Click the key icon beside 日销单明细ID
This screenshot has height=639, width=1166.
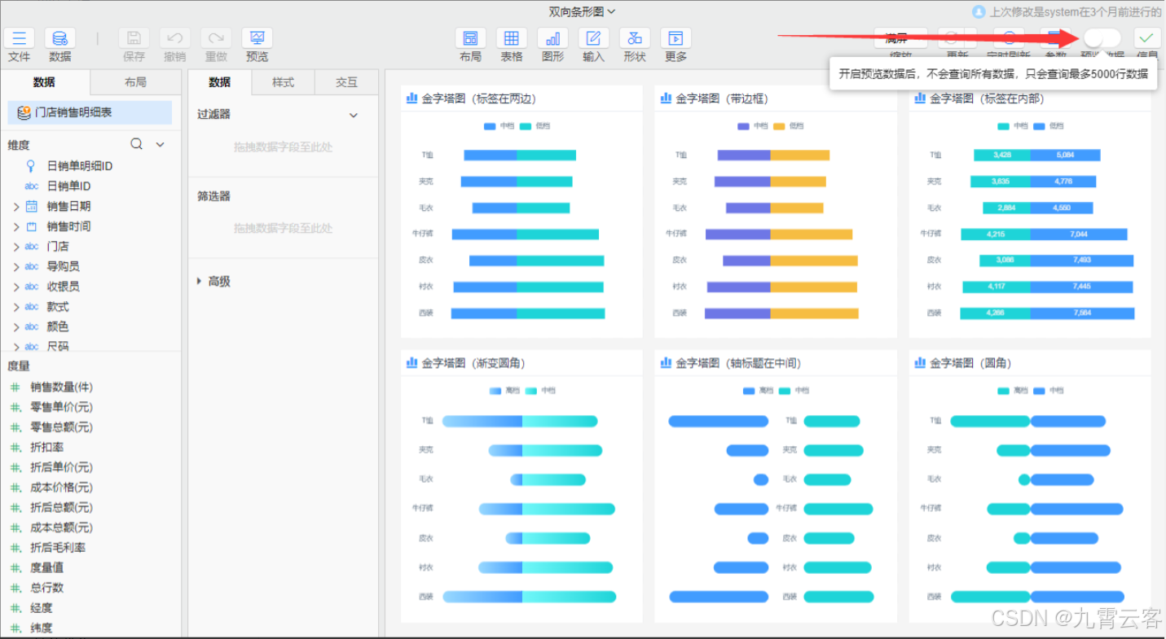coord(31,166)
